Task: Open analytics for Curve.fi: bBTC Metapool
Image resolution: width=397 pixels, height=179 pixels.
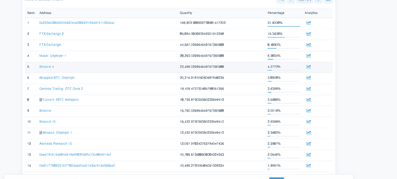Action: click(x=309, y=100)
